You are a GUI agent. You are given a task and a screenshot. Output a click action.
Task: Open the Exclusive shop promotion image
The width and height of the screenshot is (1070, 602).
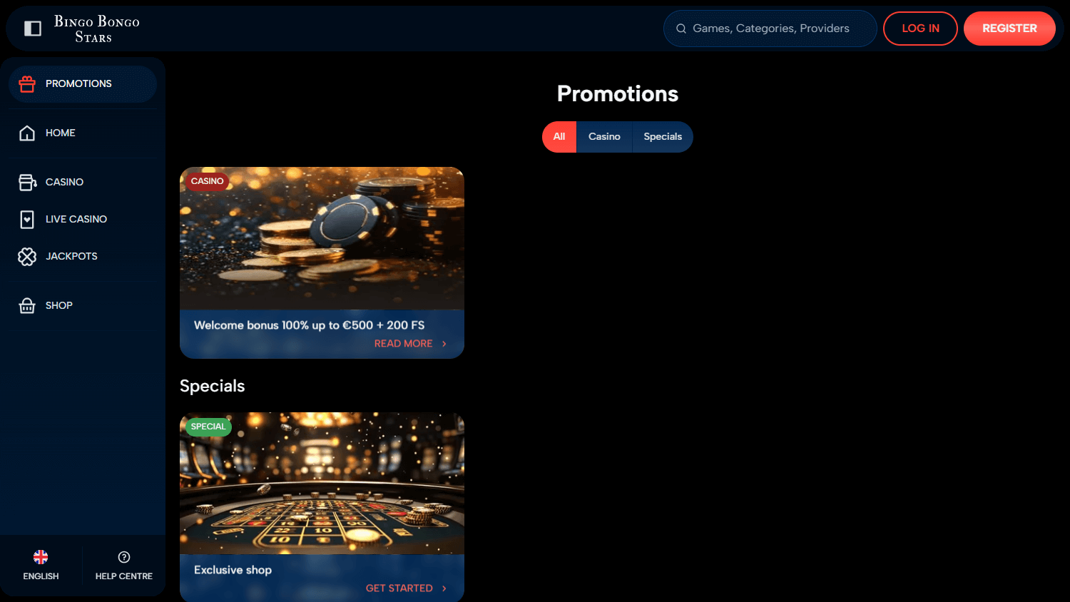point(322,483)
